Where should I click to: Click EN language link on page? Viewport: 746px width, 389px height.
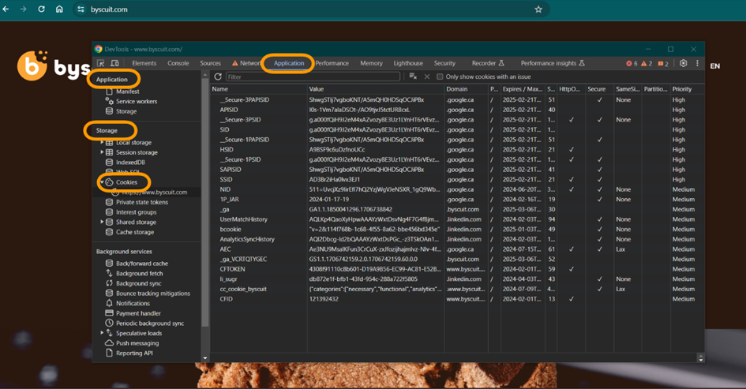pos(714,66)
